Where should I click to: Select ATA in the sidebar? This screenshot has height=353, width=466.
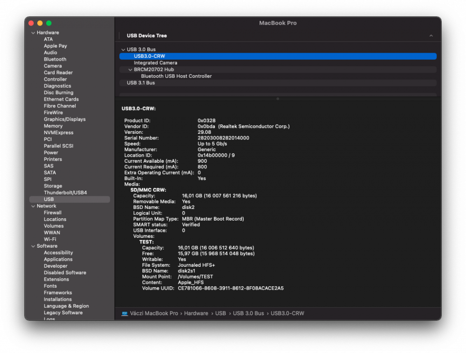point(48,39)
